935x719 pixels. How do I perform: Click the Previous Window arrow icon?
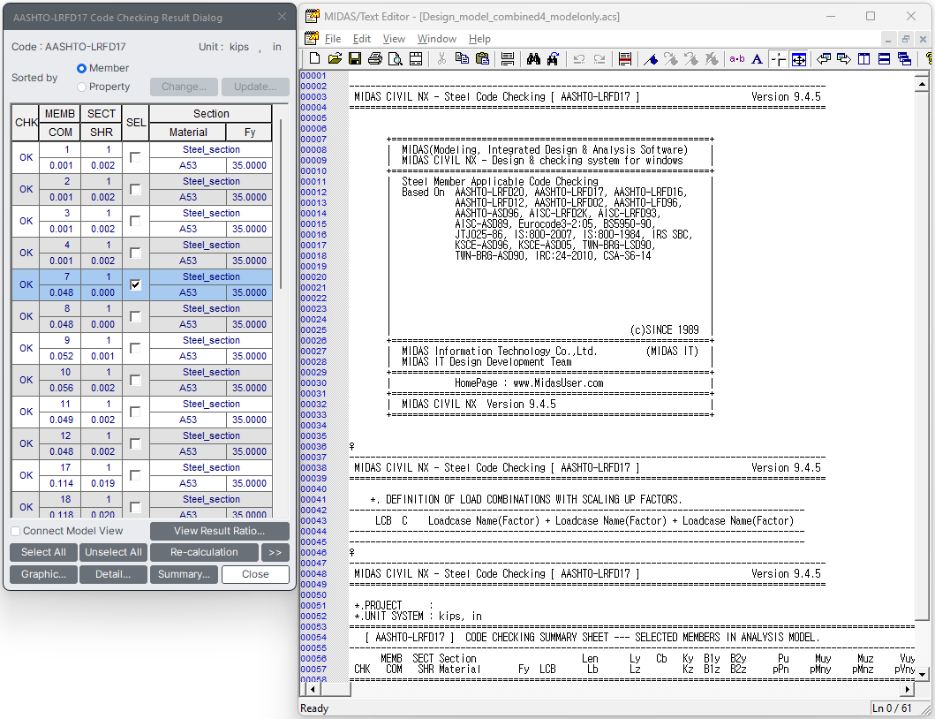824,58
